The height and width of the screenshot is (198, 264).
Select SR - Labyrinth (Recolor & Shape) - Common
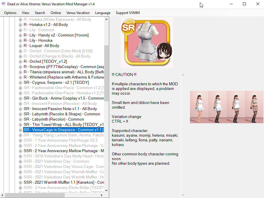tap(62, 114)
